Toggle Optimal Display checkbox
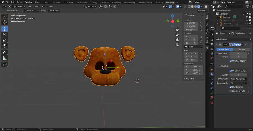 pyautogui.click(x=231, y=61)
